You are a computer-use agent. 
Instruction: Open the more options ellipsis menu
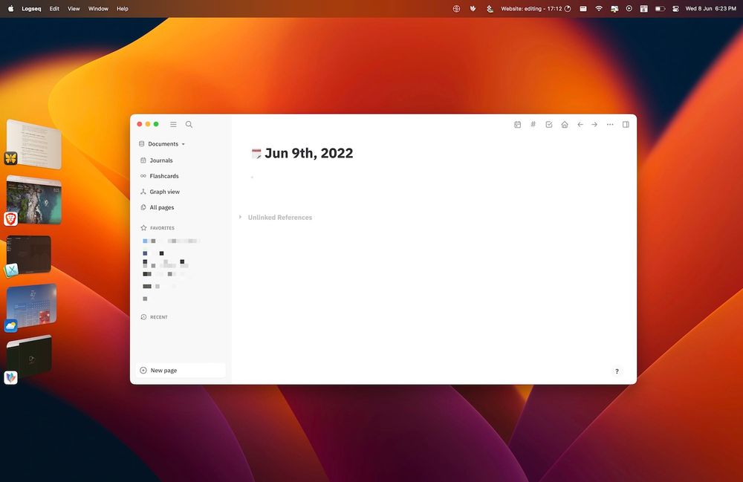(609, 124)
